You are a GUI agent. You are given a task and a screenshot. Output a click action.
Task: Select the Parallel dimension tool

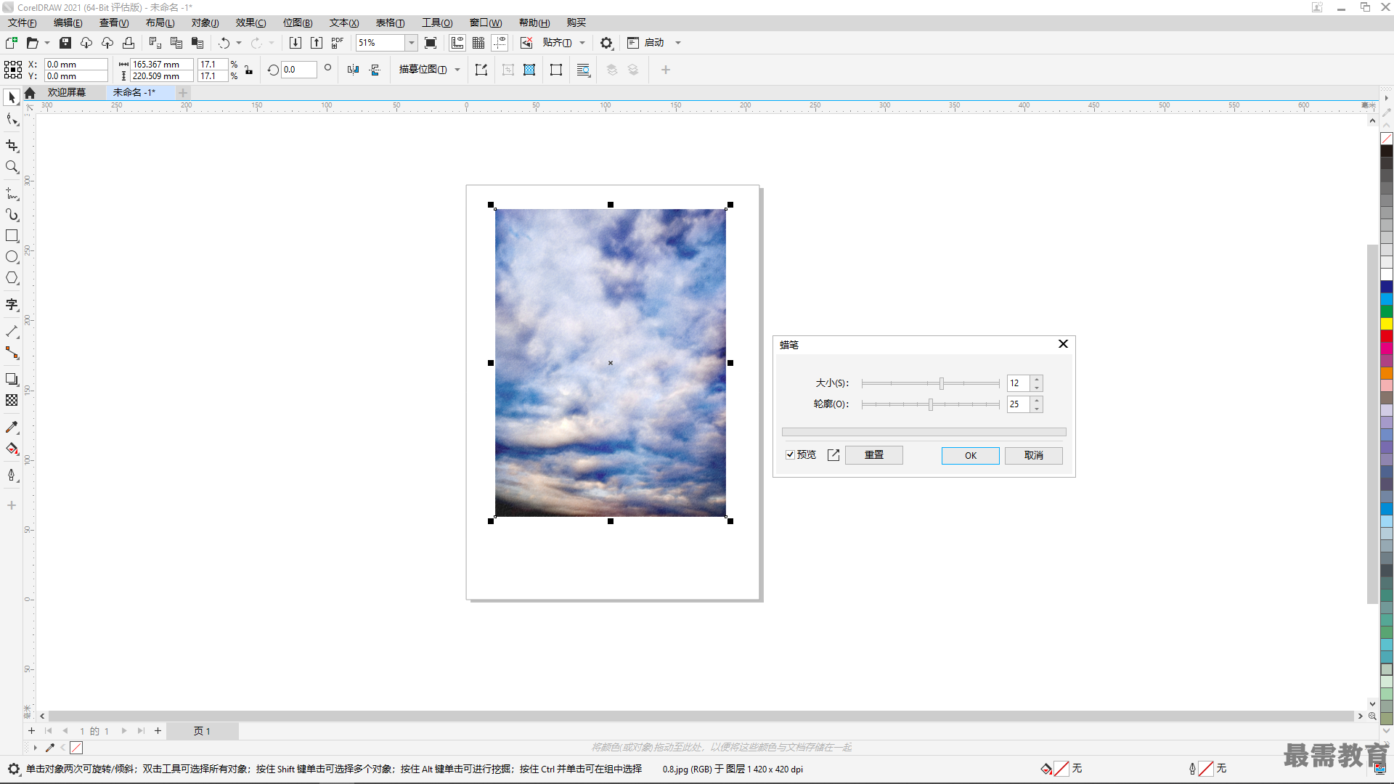click(x=12, y=332)
